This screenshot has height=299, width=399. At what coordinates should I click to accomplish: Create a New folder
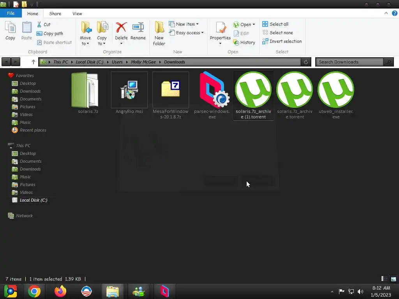159,33
